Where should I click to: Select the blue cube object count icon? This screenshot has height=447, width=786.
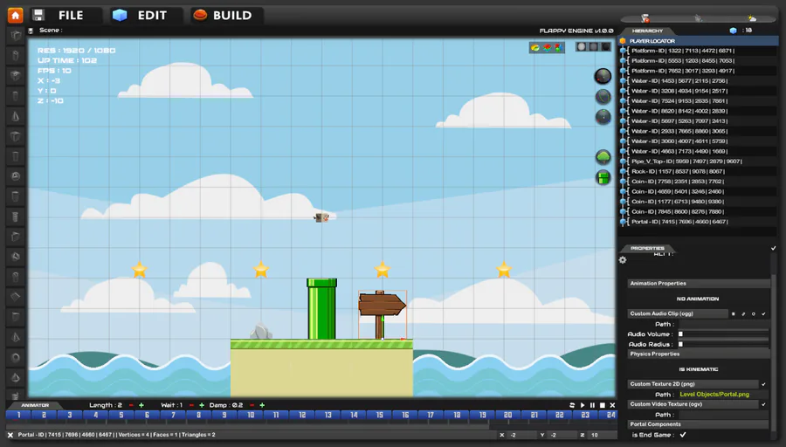(733, 31)
